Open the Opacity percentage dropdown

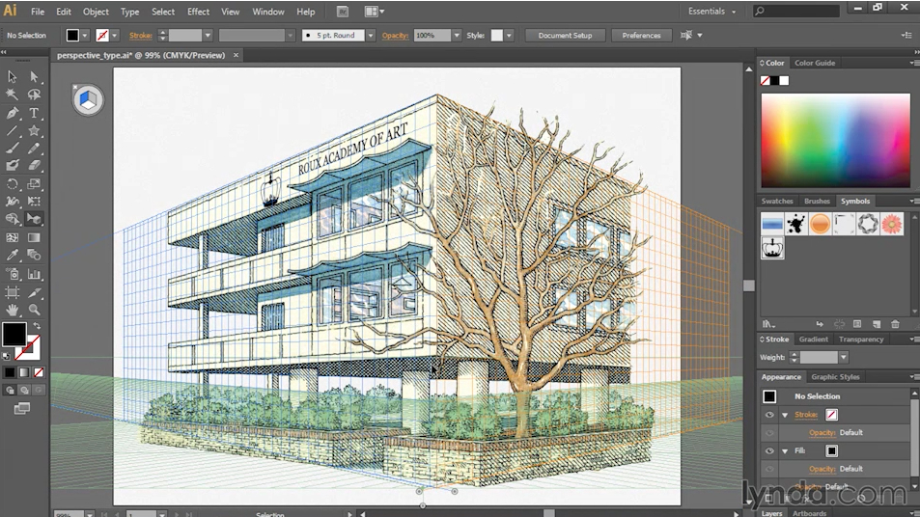[457, 35]
